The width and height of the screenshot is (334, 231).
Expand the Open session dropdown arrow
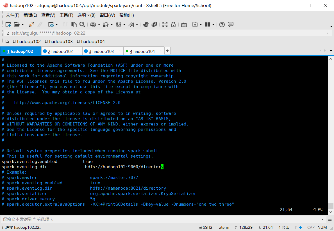[22, 25]
